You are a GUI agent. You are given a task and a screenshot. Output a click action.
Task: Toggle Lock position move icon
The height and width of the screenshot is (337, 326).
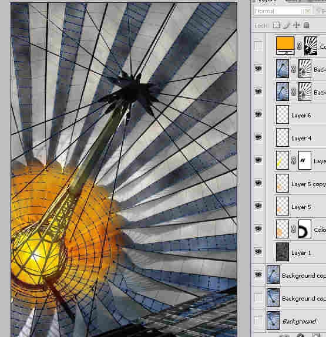pos(297,25)
